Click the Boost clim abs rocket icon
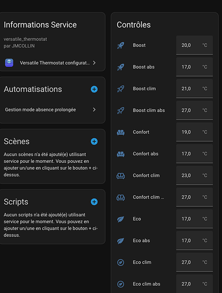This screenshot has width=222, height=293. pyautogui.click(x=121, y=110)
